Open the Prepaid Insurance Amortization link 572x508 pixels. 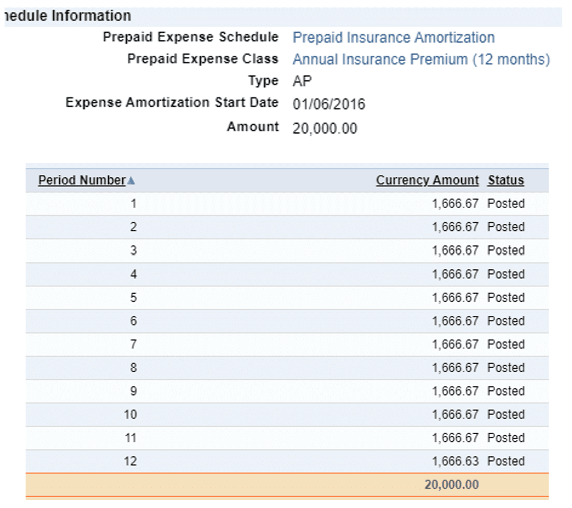393,38
